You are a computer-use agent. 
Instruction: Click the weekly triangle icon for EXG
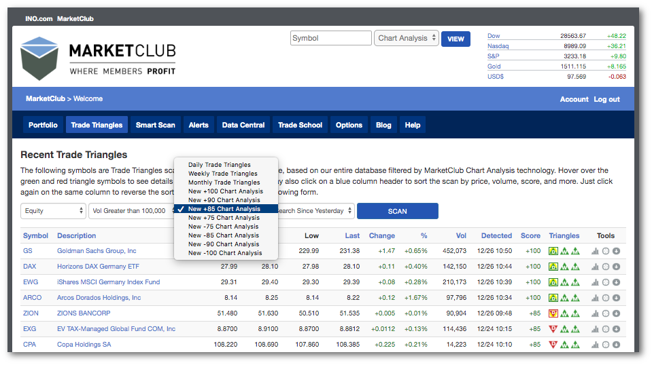point(564,329)
